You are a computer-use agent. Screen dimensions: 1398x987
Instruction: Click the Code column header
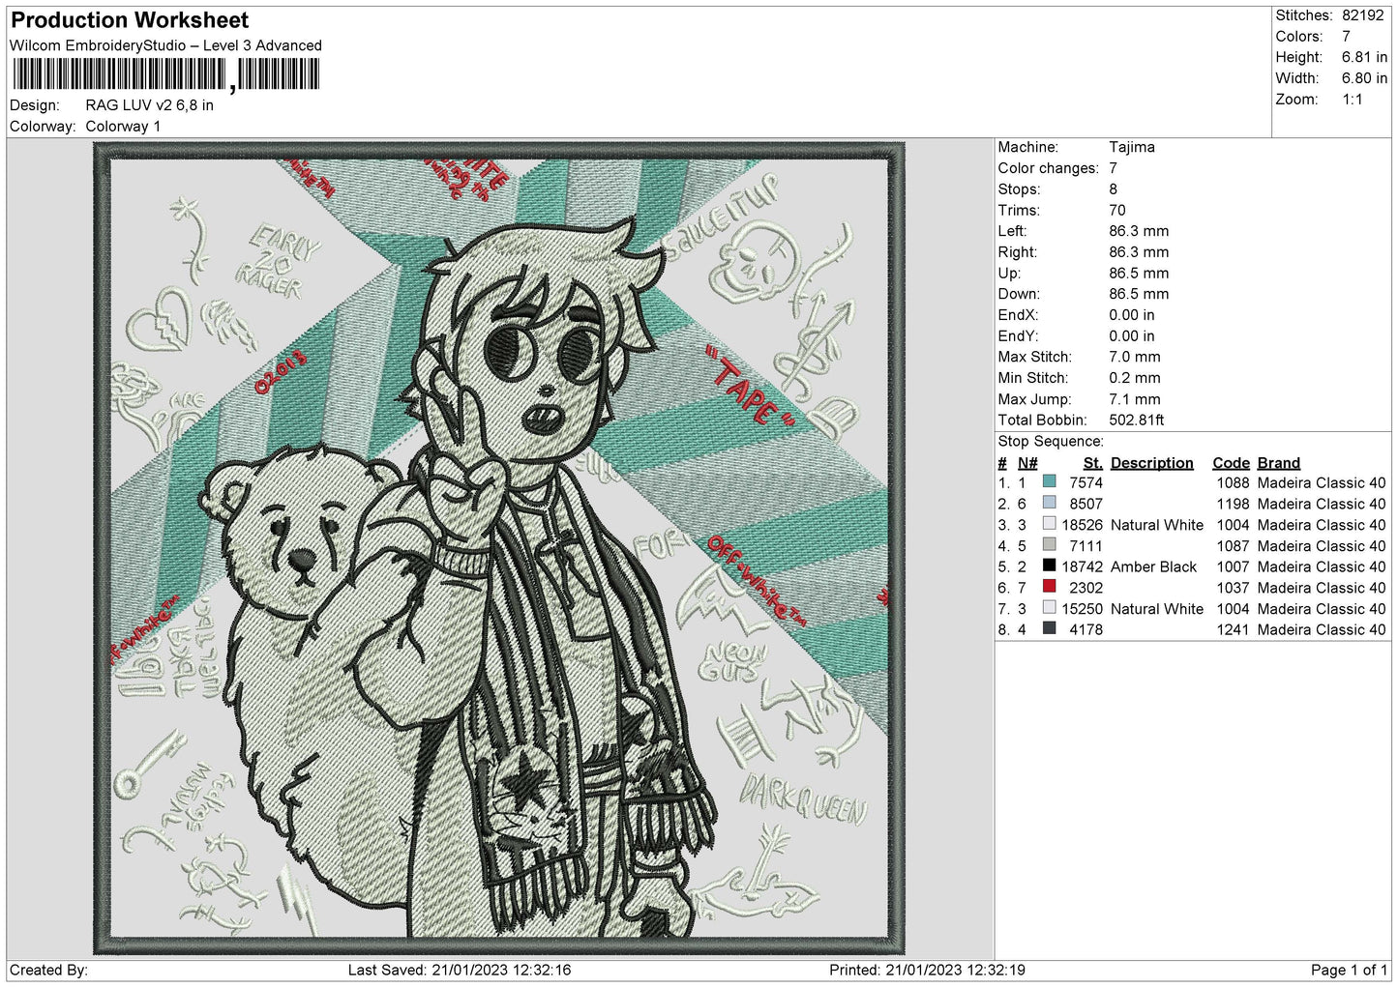click(x=1231, y=463)
